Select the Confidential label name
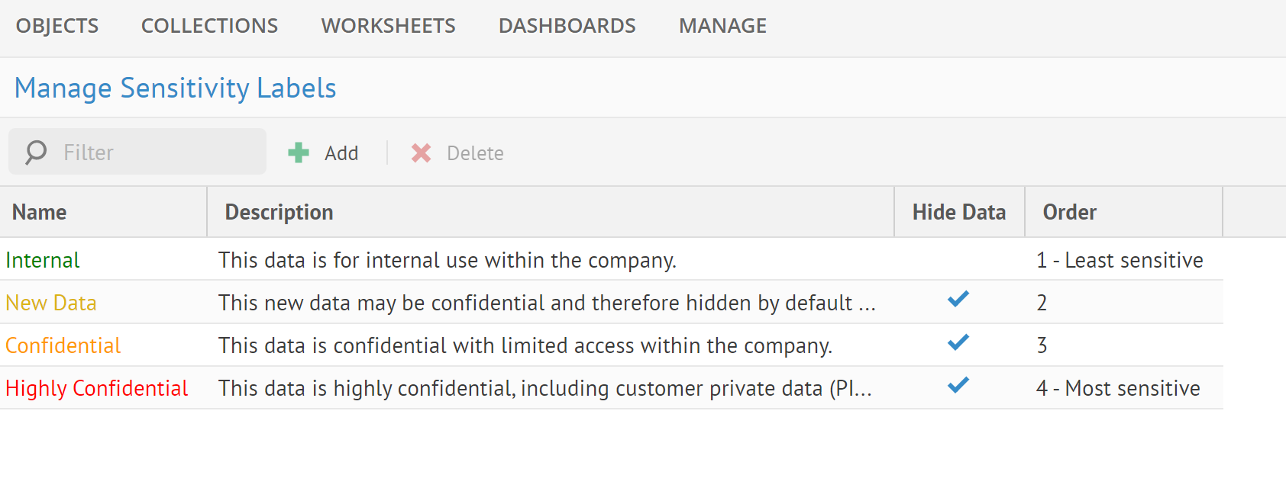The width and height of the screenshot is (1286, 488). (63, 346)
